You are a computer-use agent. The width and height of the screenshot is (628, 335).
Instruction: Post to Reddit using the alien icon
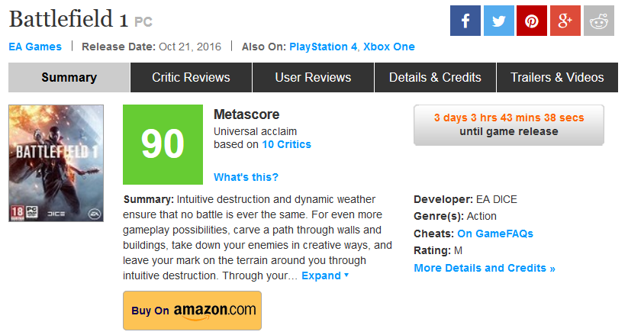[599, 21]
